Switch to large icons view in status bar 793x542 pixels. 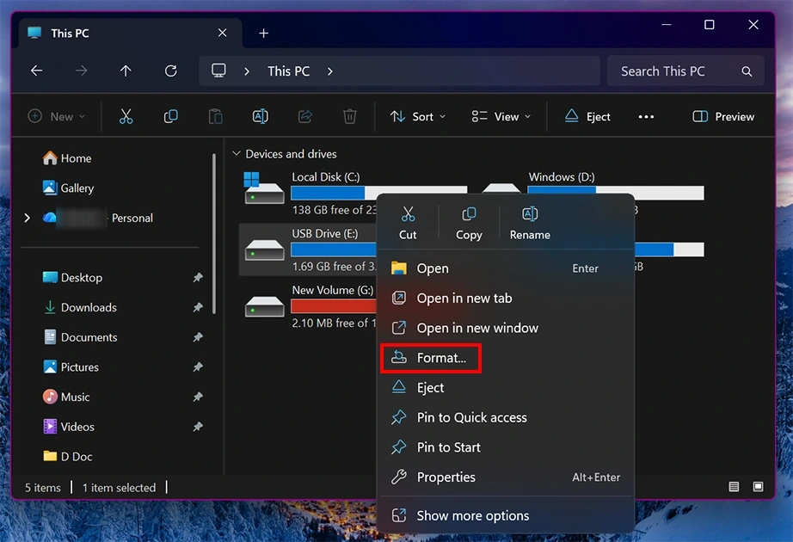[758, 487]
